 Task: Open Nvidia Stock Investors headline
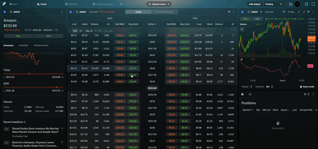(x=35, y=130)
